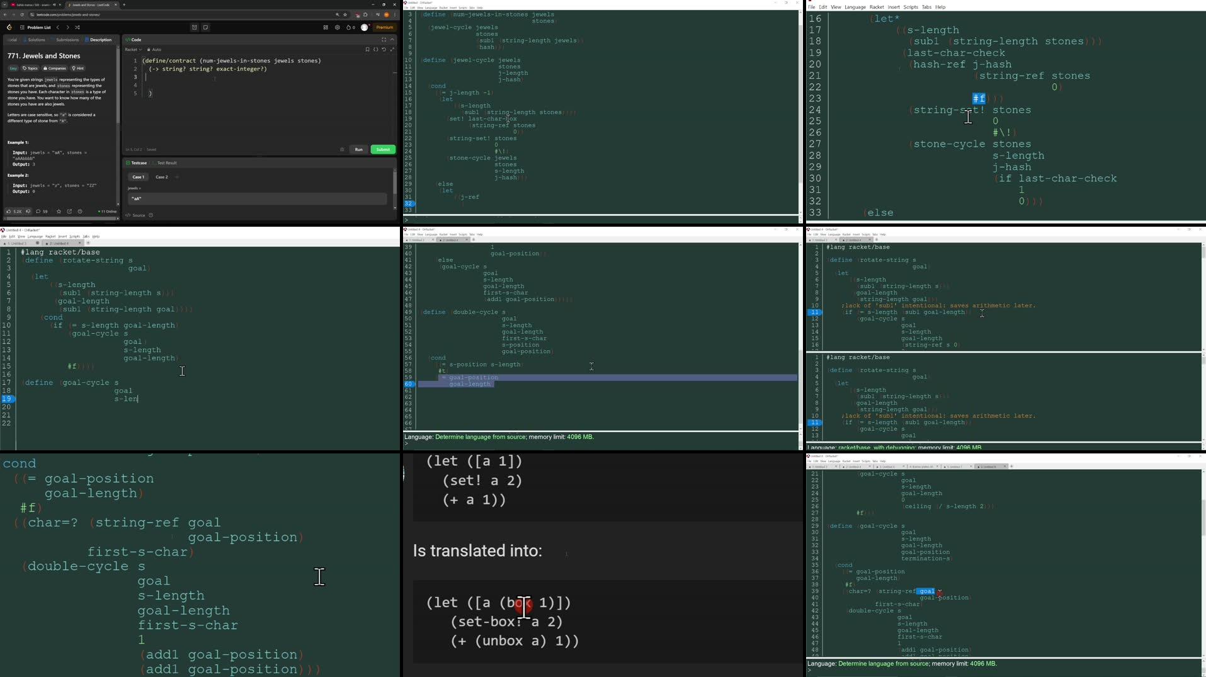
Task: Select Case 2 test case
Action: pyautogui.click(x=162, y=177)
